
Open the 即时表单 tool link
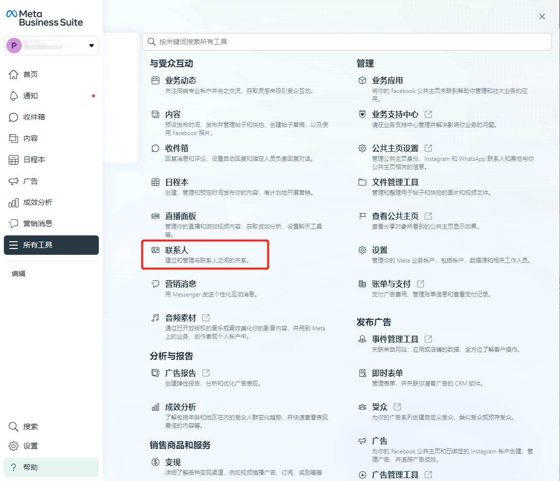(x=387, y=373)
